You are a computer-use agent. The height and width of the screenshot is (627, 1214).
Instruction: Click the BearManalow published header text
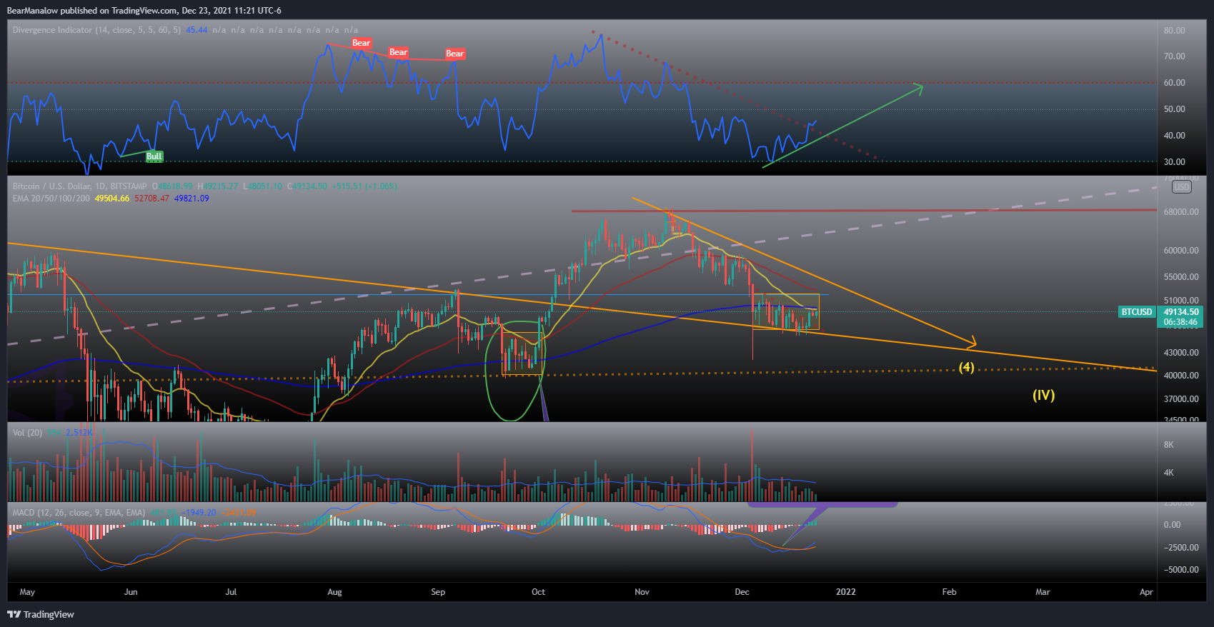pos(144,11)
